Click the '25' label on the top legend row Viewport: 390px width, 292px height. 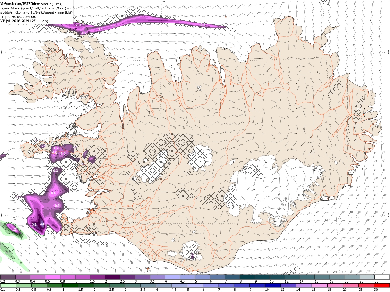pyautogui.click(x=361, y=281)
